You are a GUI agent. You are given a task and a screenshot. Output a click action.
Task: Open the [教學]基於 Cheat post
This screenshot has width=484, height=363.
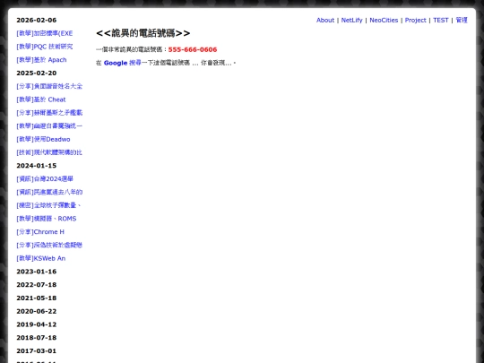coord(41,99)
